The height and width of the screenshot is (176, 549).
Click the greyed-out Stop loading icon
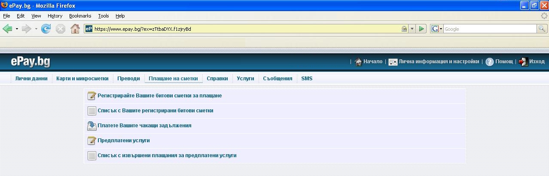[61, 29]
